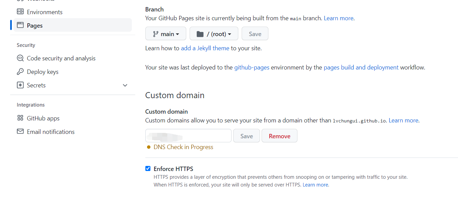Click the Deploy keys key icon
This screenshot has width=458, height=200.
(x=20, y=72)
